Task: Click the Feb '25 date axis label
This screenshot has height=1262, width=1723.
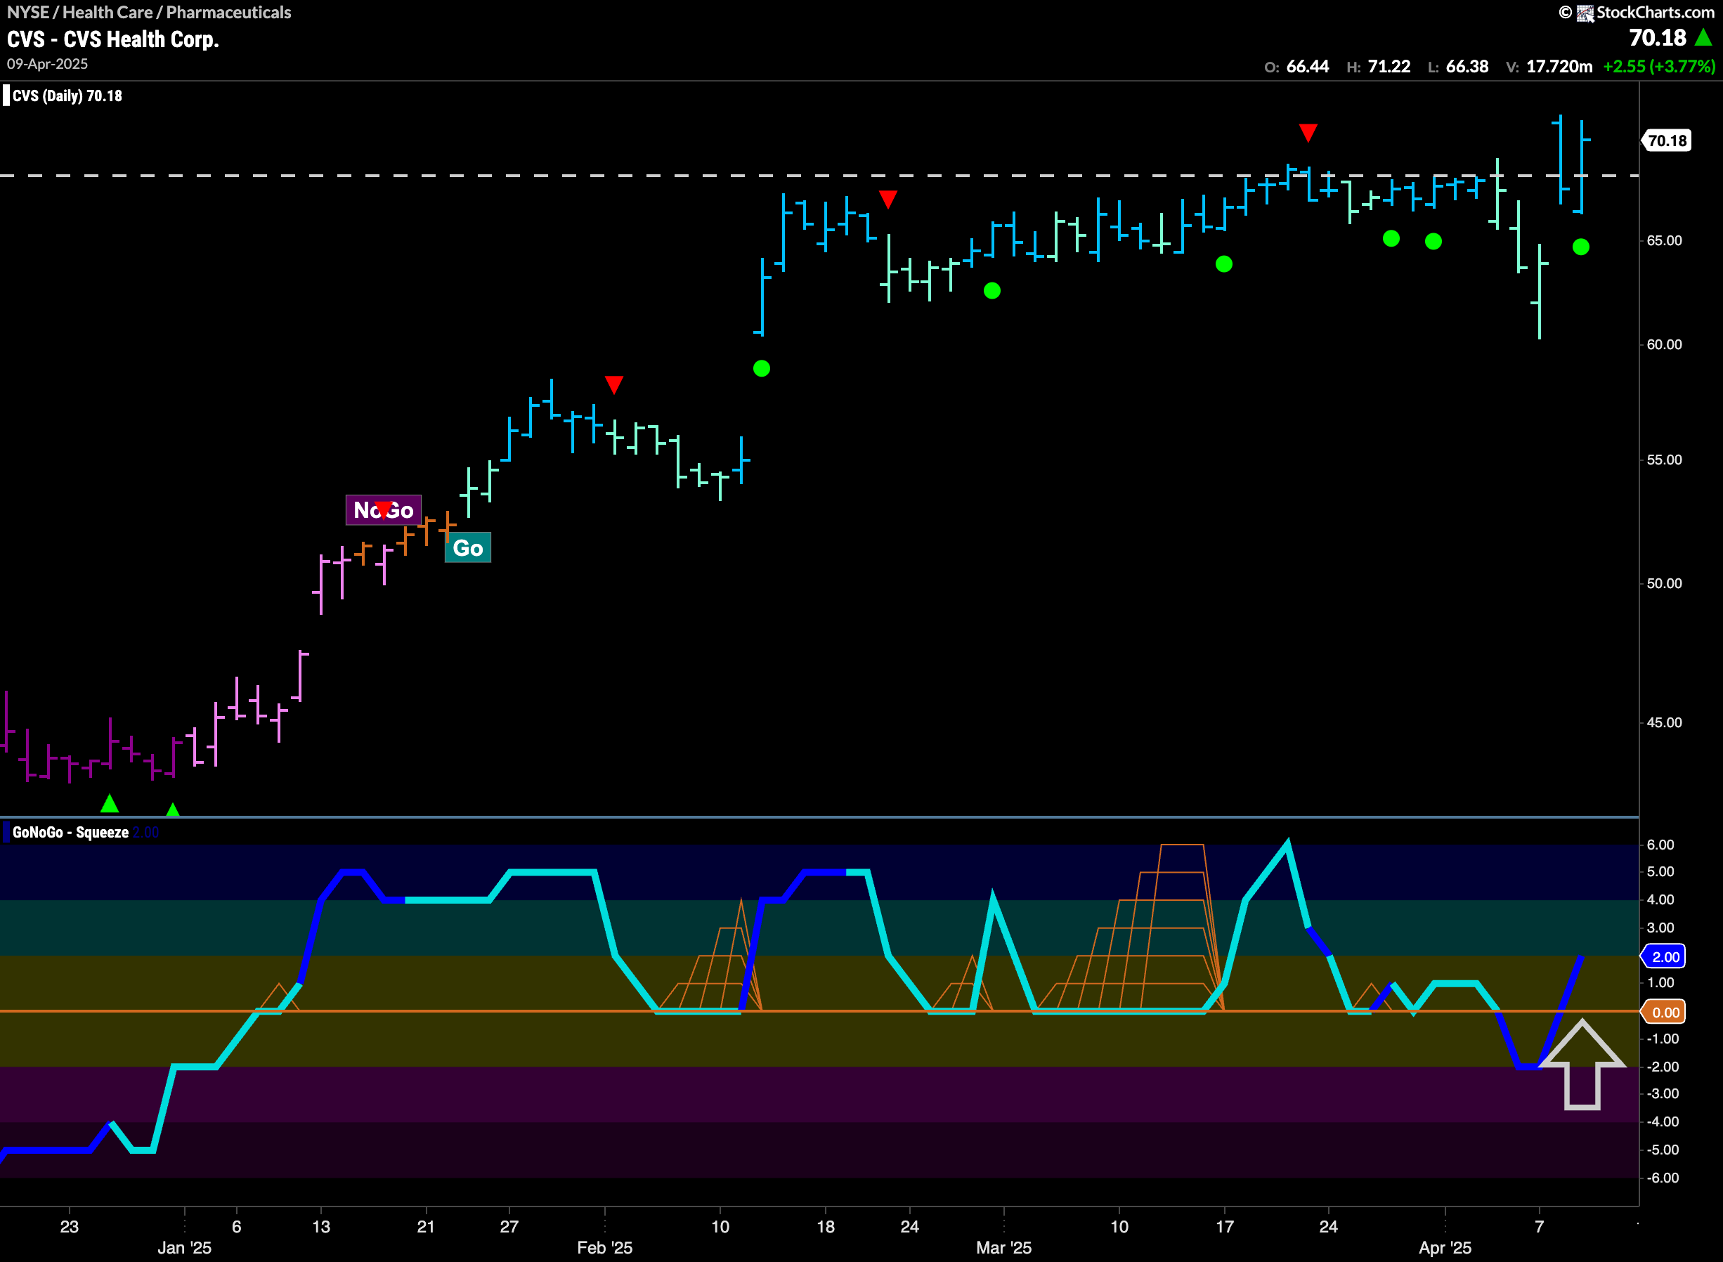Action: 605,1247
